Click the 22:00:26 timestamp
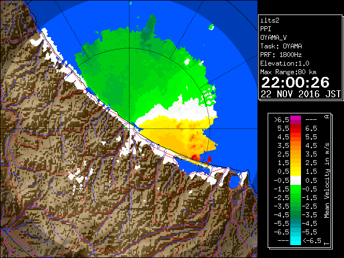This screenshot has width=344, height=258. point(295,82)
